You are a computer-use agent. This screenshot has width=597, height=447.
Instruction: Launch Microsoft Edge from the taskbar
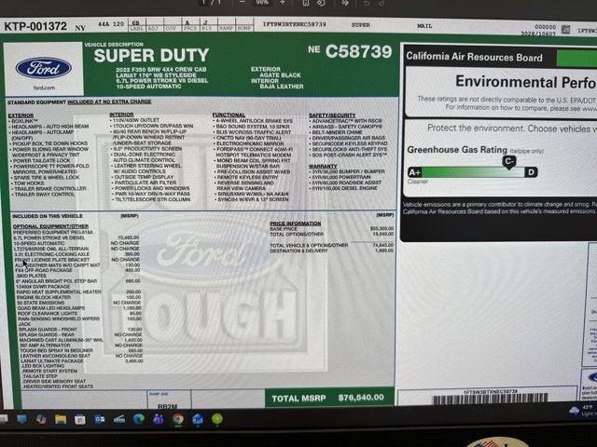click(x=139, y=419)
